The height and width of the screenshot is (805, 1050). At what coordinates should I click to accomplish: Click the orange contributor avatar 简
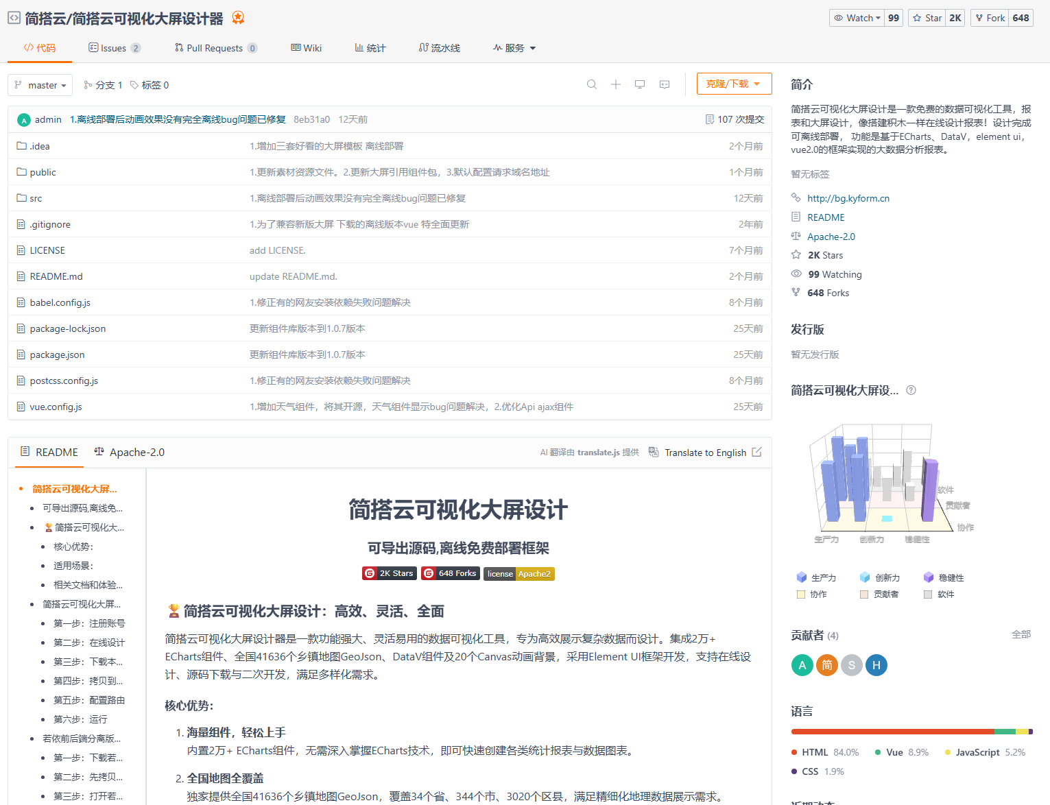click(827, 665)
